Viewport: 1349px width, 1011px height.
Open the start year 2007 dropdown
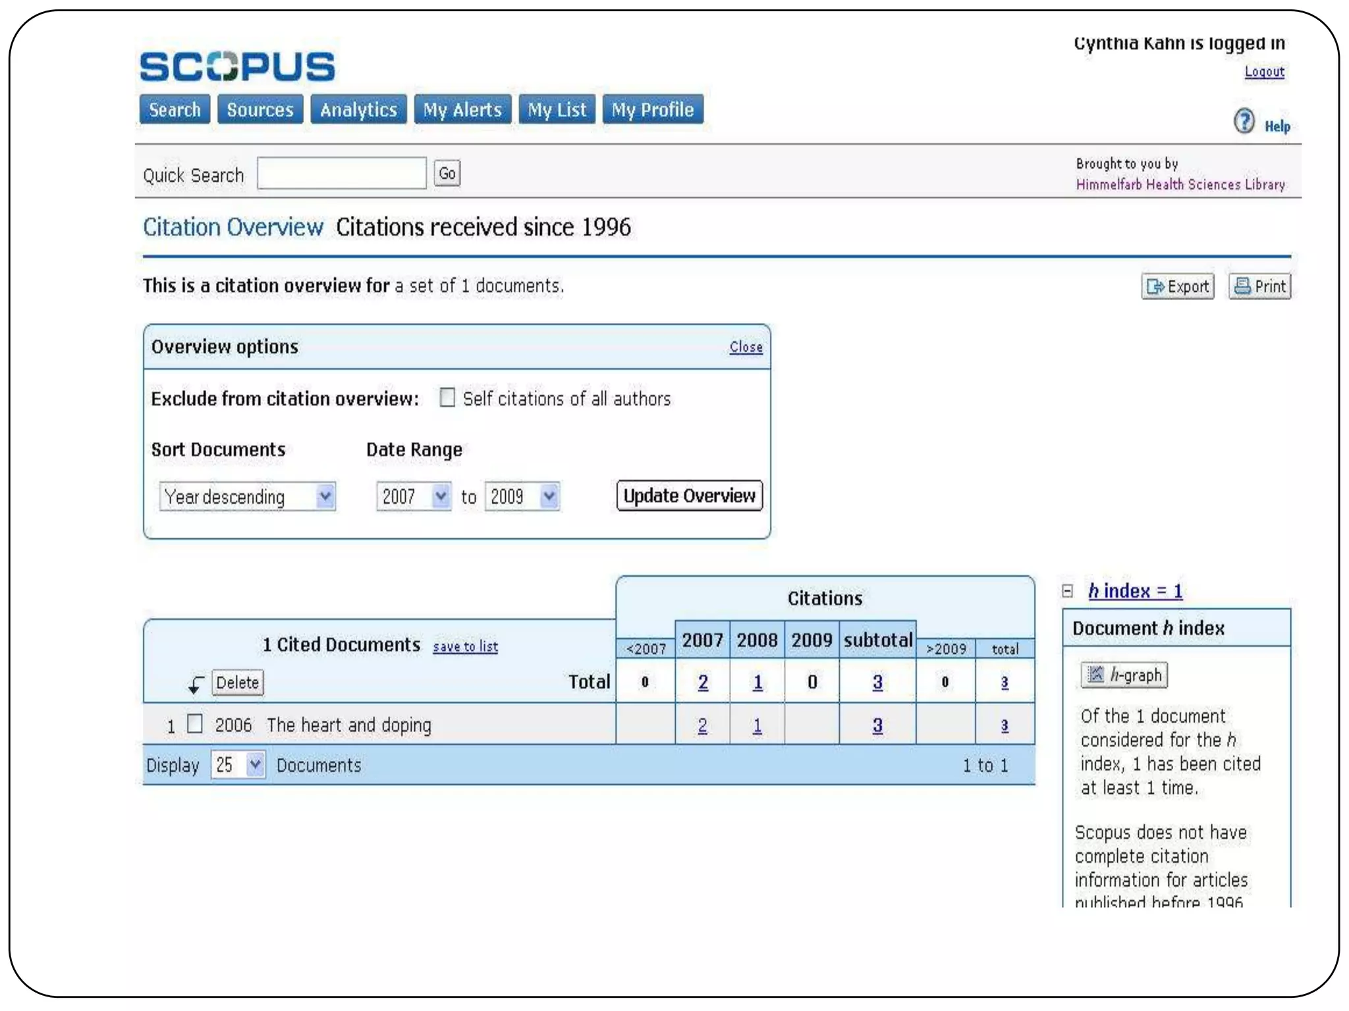pos(414,496)
